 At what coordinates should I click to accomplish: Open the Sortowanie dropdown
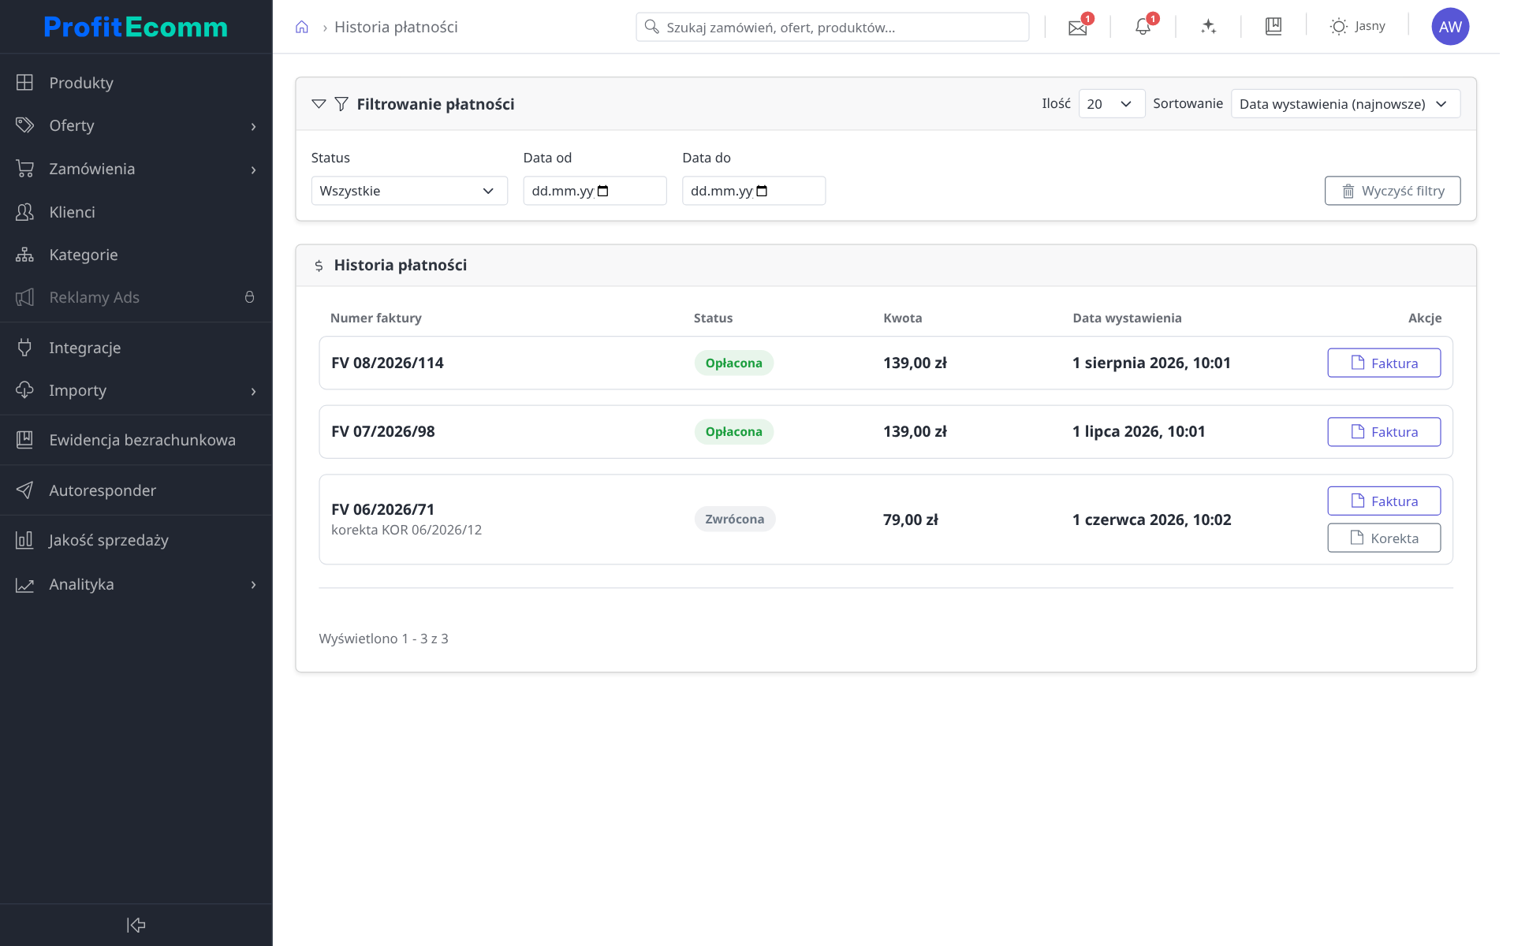(x=1345, y=104)
